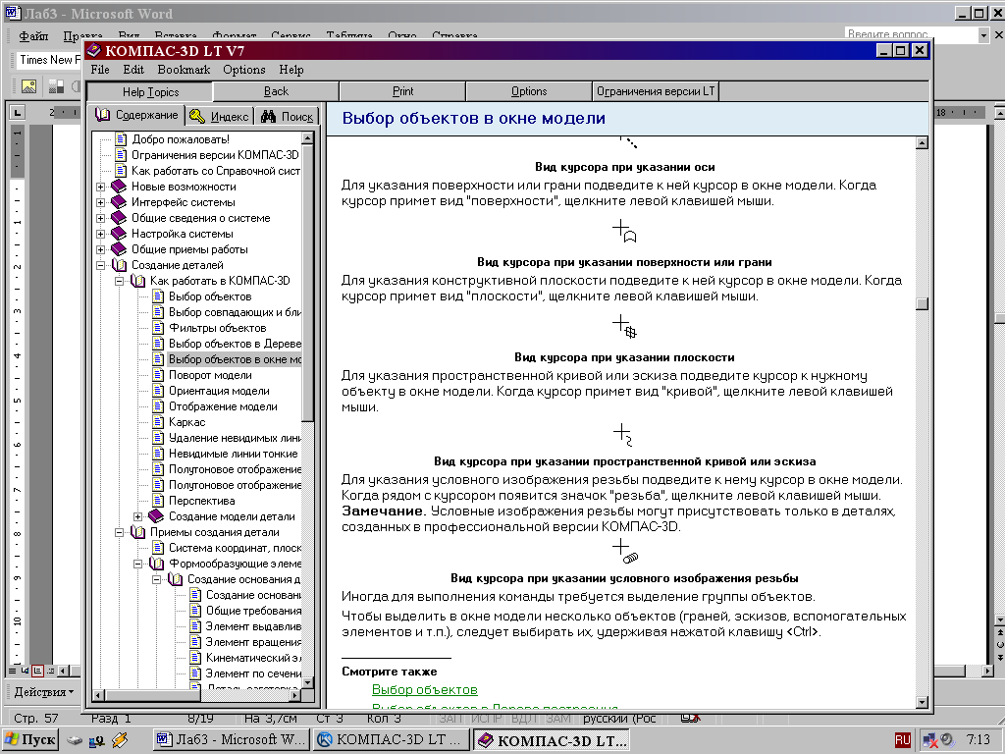Open 'Выбор объектов' topic in tree
This screenshot has height=754, width=1005.
pyautogui.click(x=210, y=296)
